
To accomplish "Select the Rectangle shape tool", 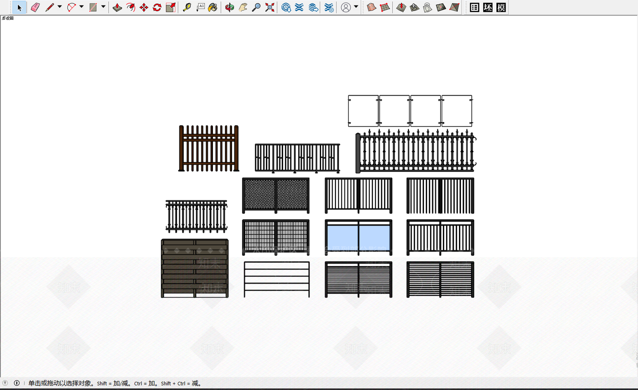I will click(93, 7).
